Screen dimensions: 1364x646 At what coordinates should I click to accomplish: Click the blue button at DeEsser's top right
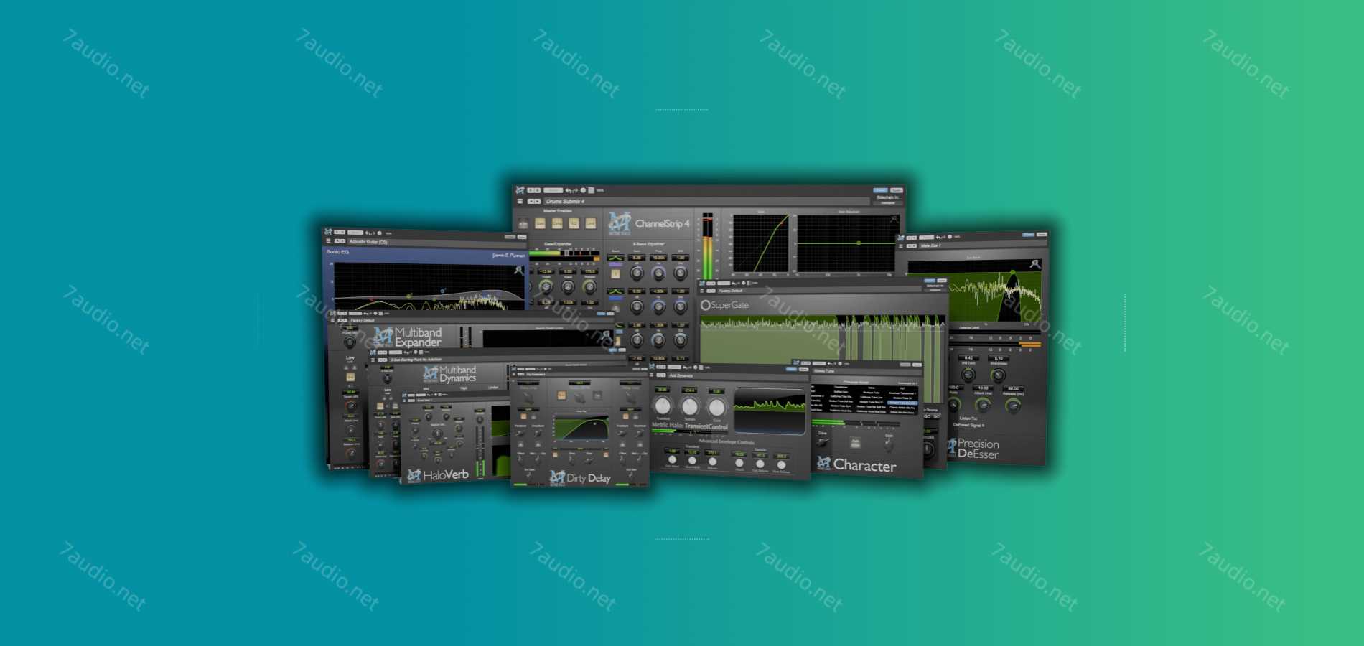(1029, 235)
